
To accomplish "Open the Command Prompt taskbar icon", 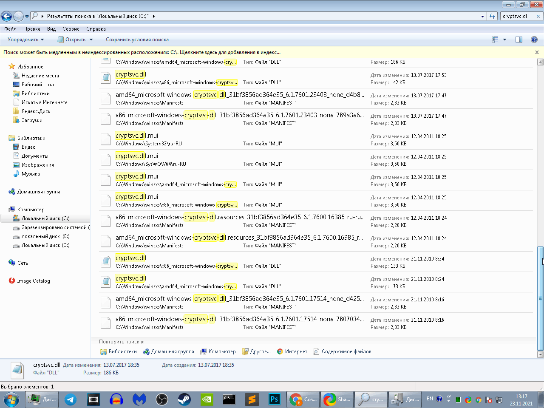I will pos(229,399).
